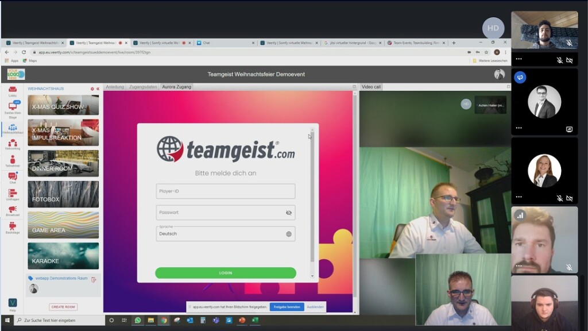This screenshot has width=588, height=331.
Task: Open Weihnachtshaus settings gear
Action: click(92, 89)
